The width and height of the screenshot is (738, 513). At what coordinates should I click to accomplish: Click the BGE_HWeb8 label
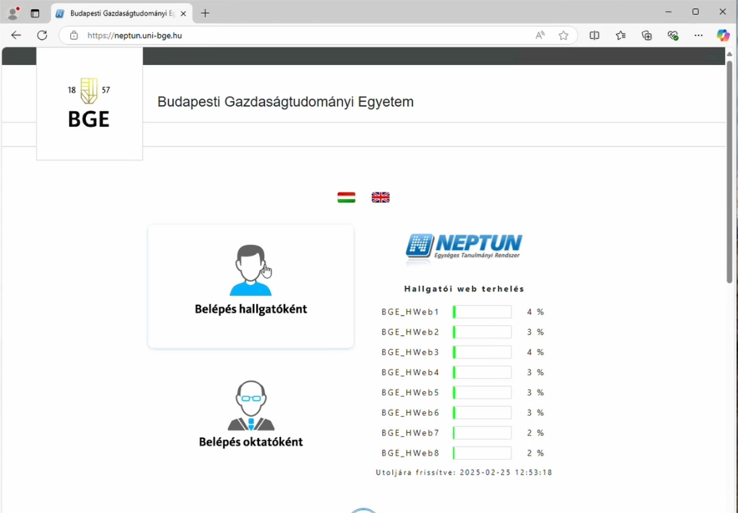(x=411, y=453)
